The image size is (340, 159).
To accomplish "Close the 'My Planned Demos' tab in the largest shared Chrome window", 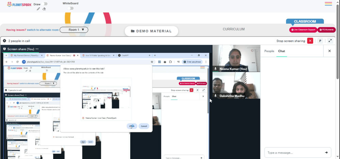I will [42, 56].
